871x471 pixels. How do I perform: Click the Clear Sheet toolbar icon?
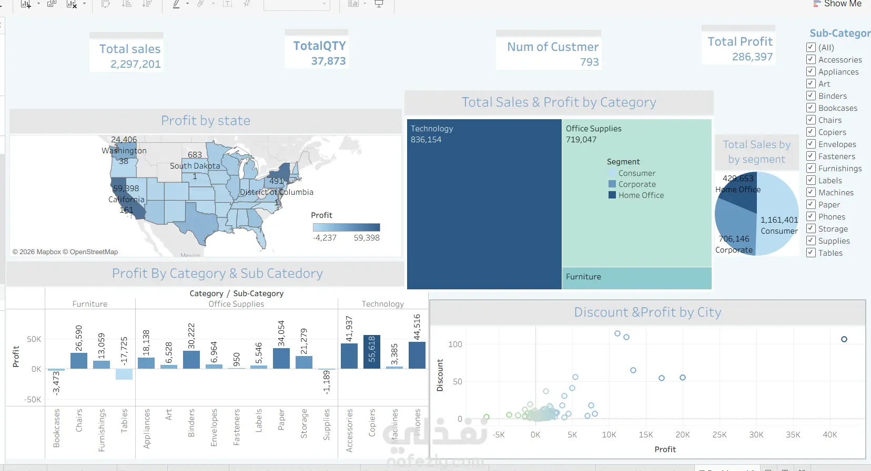tap(72, 4)
